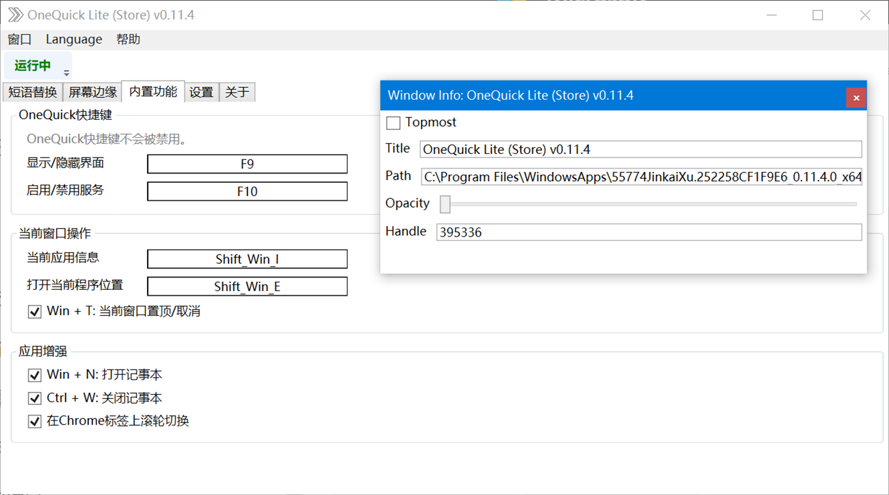Close the OneQuick Lite main window
The height and width of the screenshot is (495, 889).
click(866, 15)
